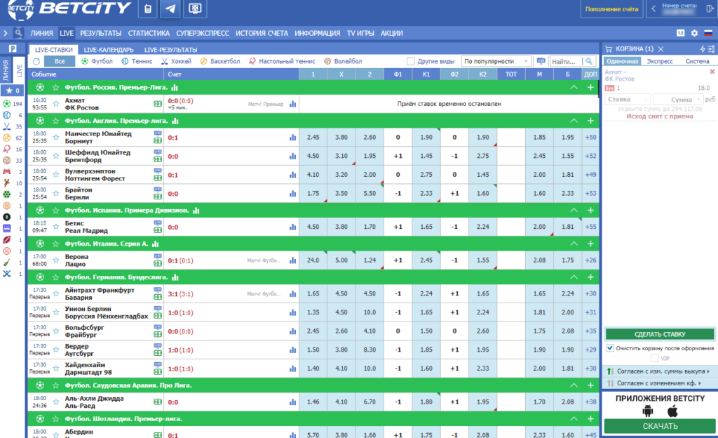The height and width of the screenshot is (438, 718).
Task: Expand Согласен с изменением кф. option
Action: pos(659,383)
